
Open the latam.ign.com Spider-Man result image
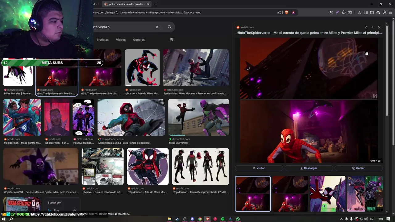point(196,68)
